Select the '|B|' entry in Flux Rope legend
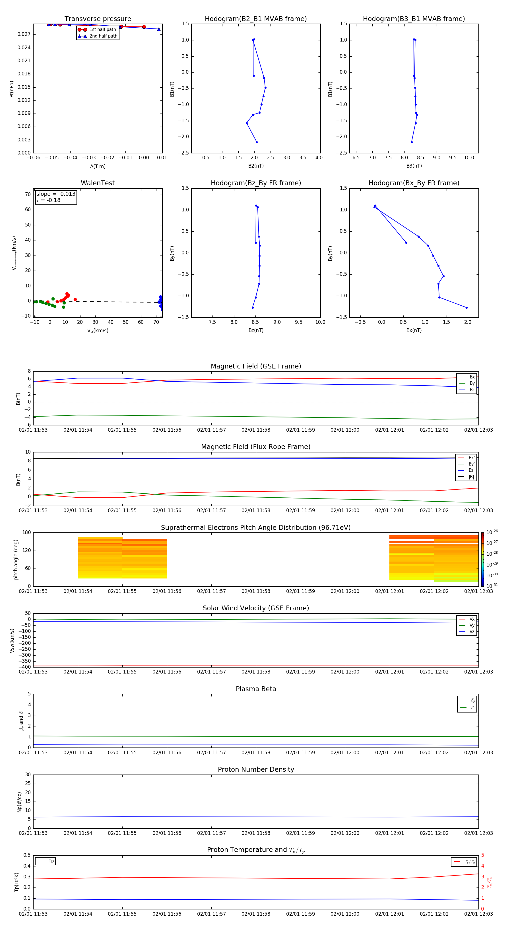Viewport: 512px width, 939px height. (x=466, y=477)
